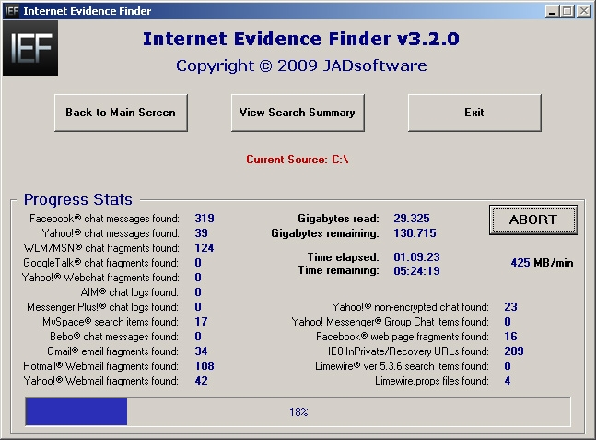Viewport: 596px width, 440px height.
Task: Click the AIM chat logs found label
Action: tap(129, 292)
